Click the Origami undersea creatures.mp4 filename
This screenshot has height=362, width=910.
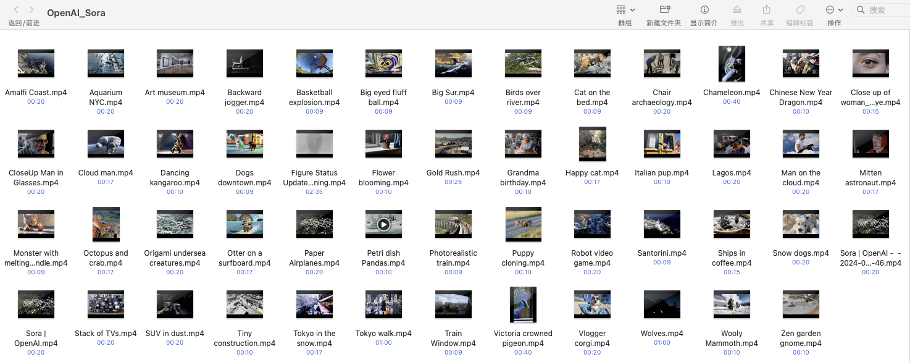point(175,258)
